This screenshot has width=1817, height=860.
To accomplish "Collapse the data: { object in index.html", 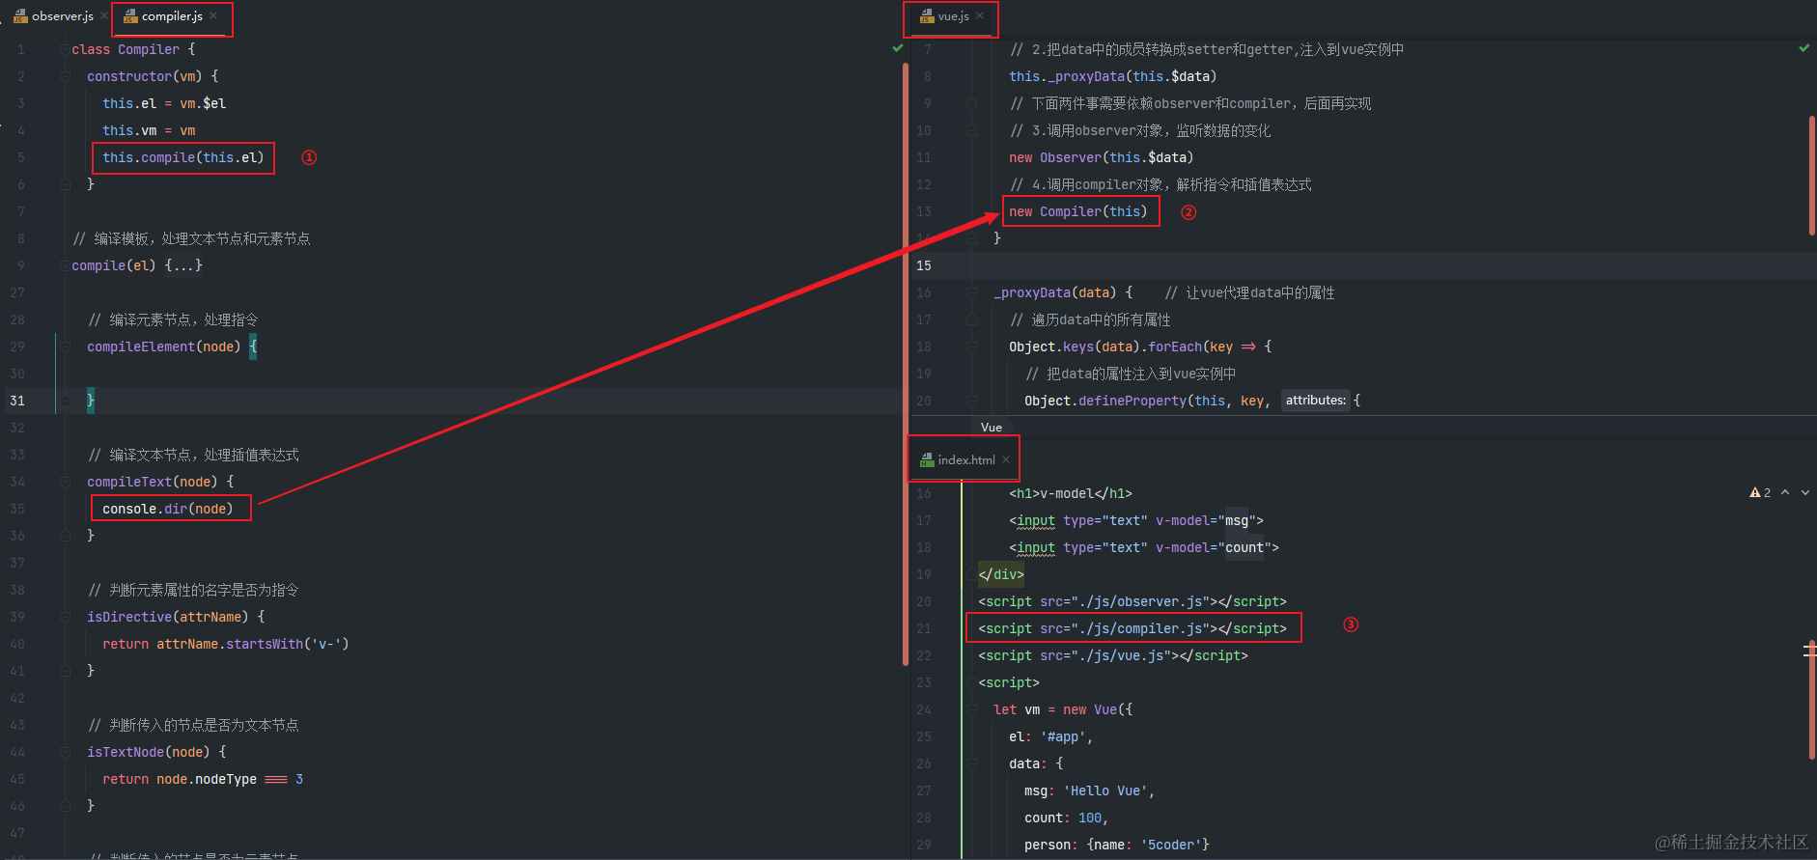I will (x=971, y=763).
